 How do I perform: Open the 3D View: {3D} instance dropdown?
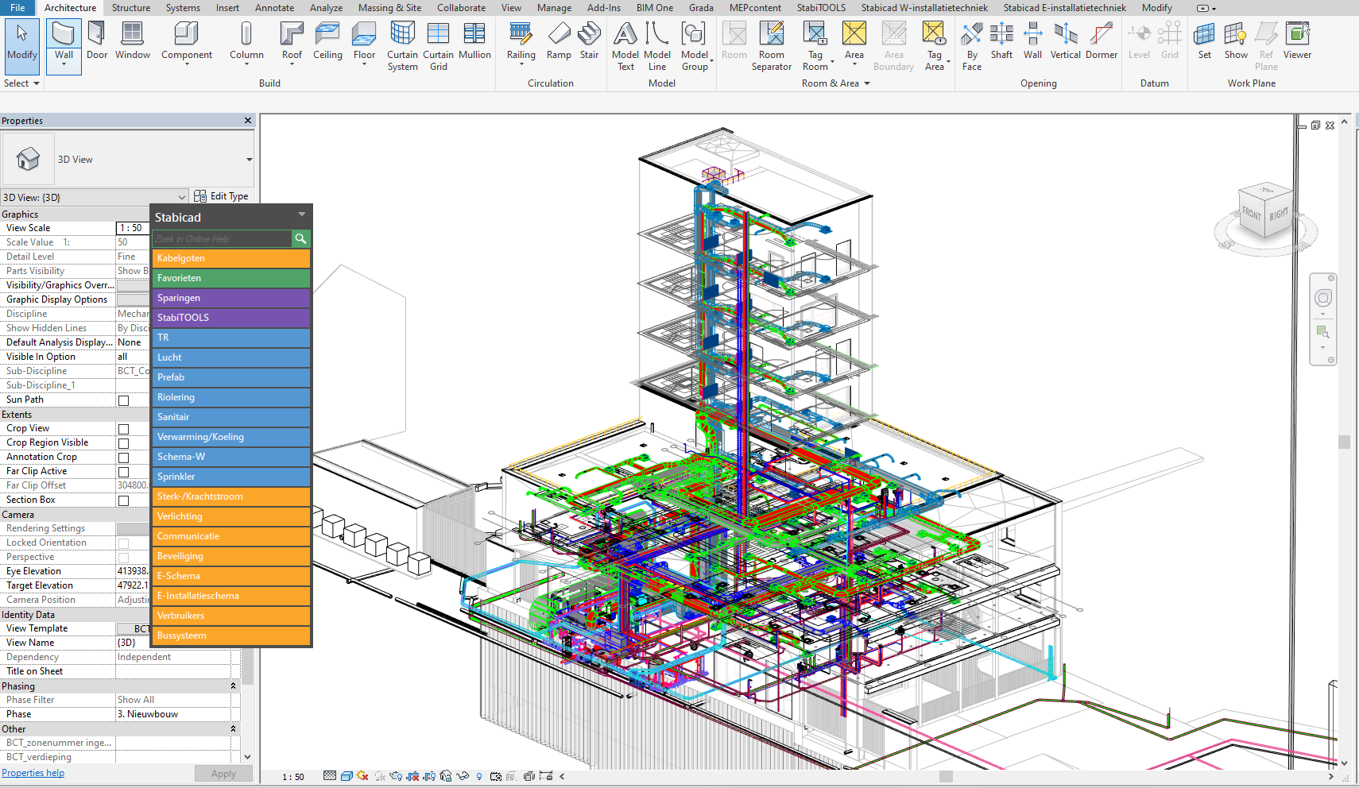coord(182,197)
